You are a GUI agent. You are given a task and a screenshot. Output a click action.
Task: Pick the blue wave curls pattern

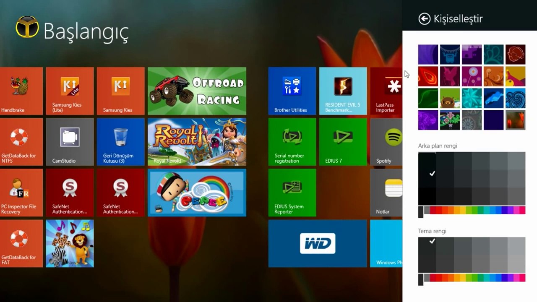click(x=515, y=98)
